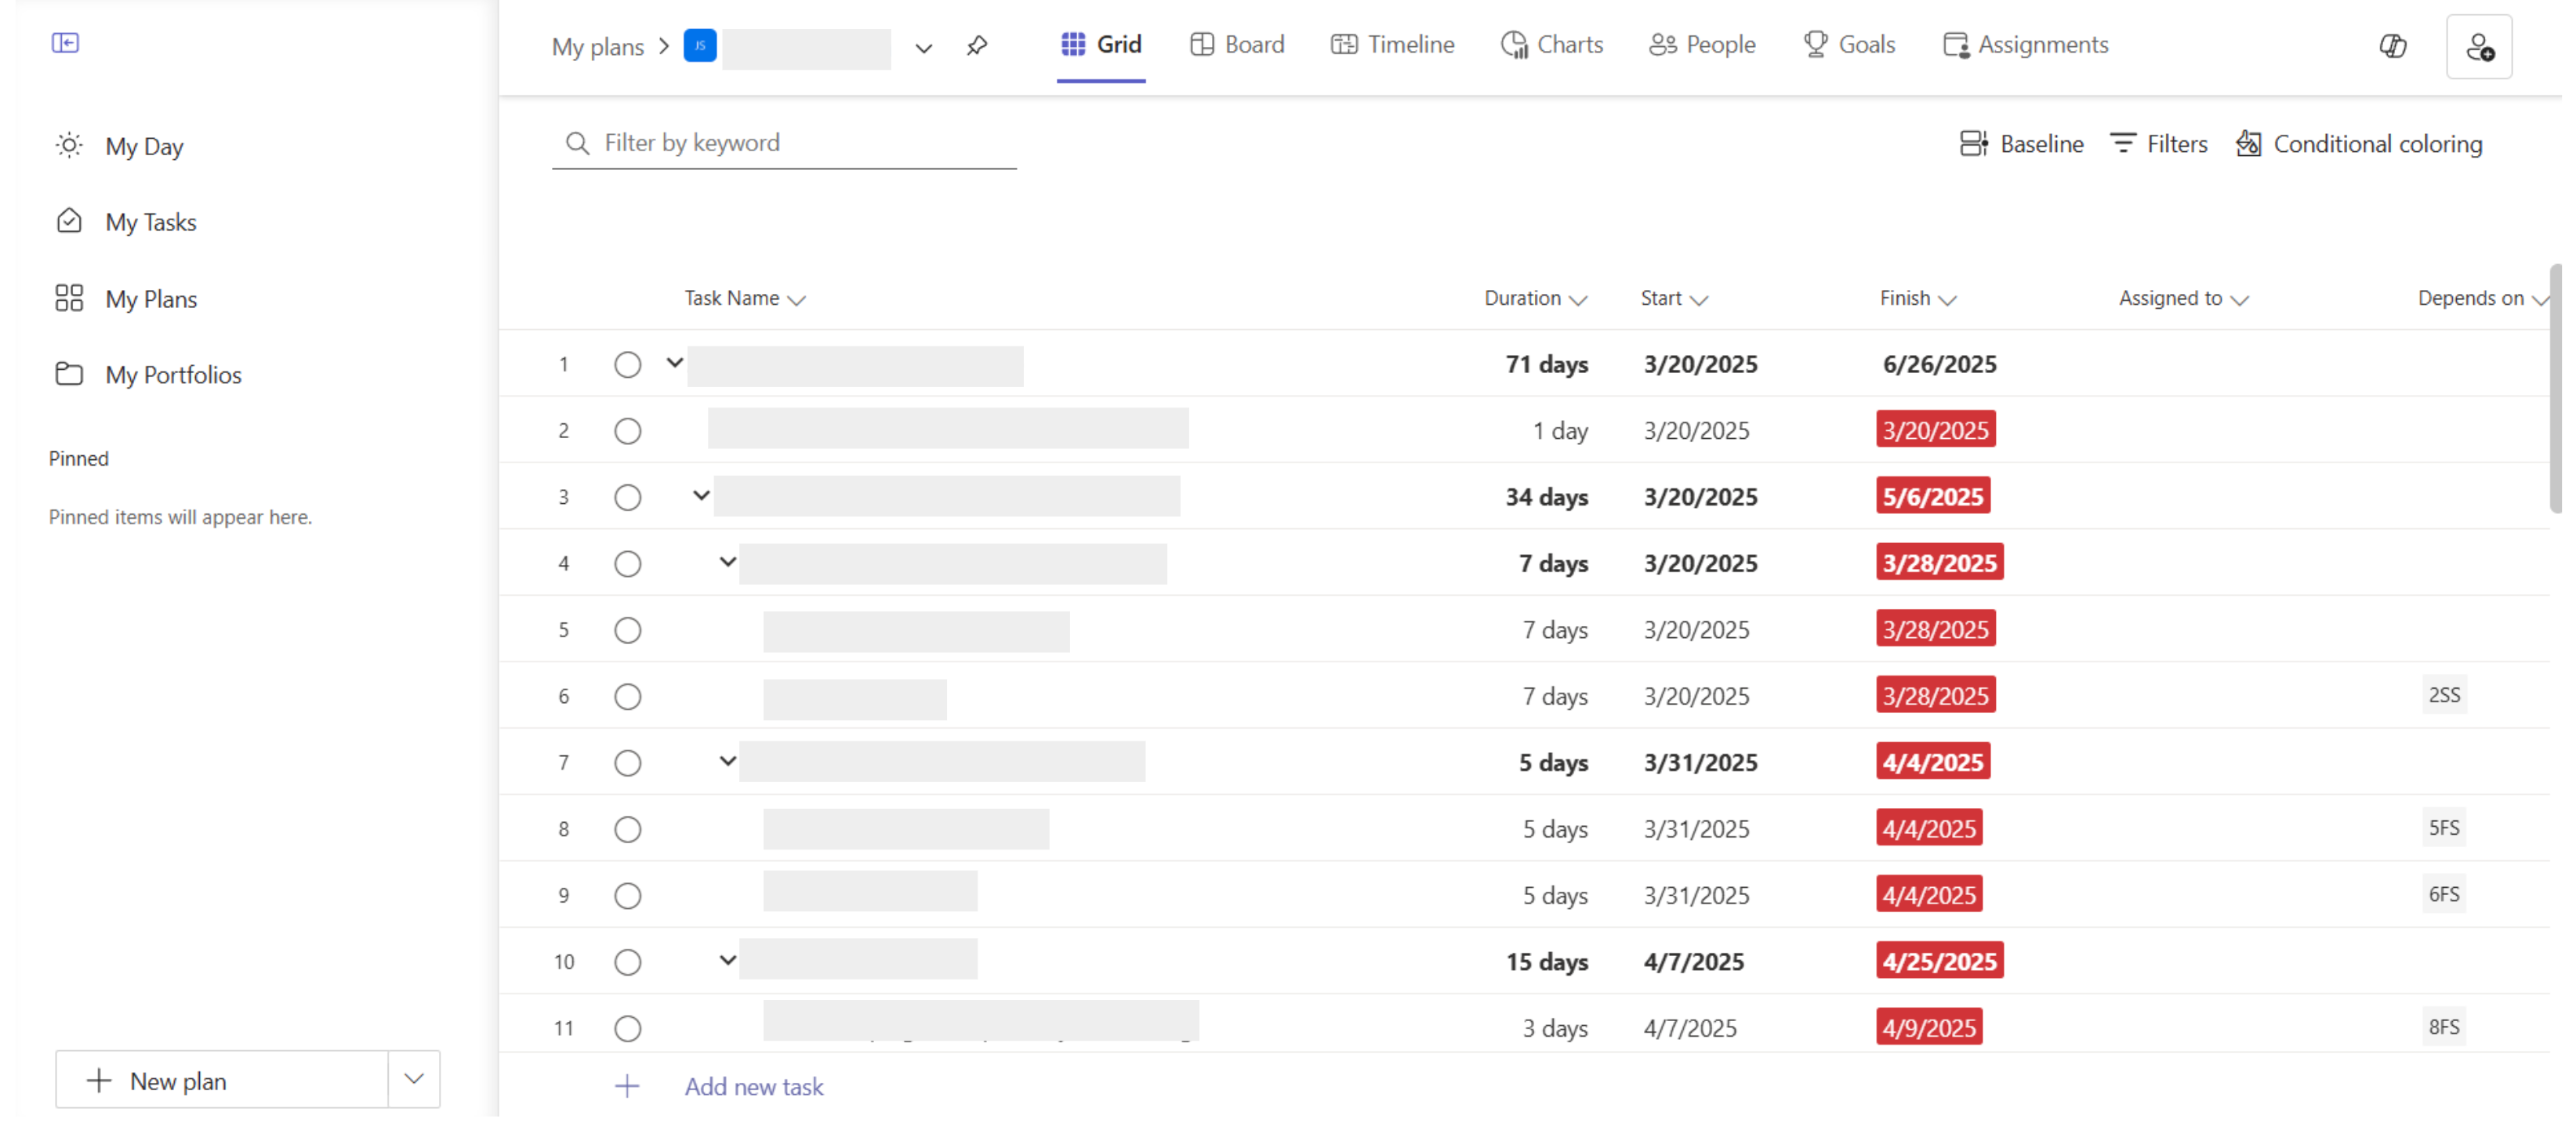
Task: Open My Portfolios folder in sidebar
Action: (x=148, y=375)
